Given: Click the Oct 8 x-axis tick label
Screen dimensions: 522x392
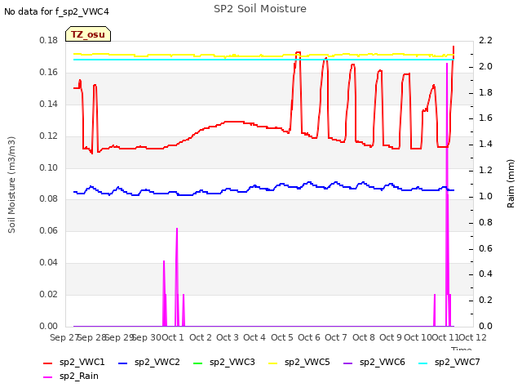Looking at the screenshot, I should pyautogui.click(x=364, y=337).
